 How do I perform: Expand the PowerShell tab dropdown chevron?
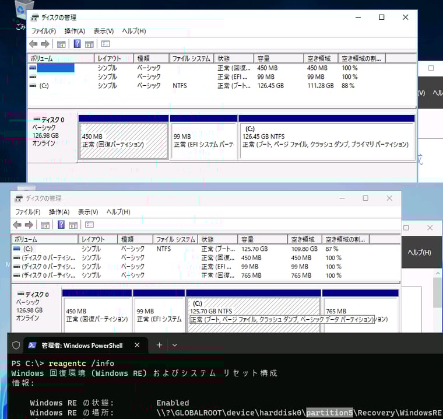pyautogui.click(x=174, y=345)
